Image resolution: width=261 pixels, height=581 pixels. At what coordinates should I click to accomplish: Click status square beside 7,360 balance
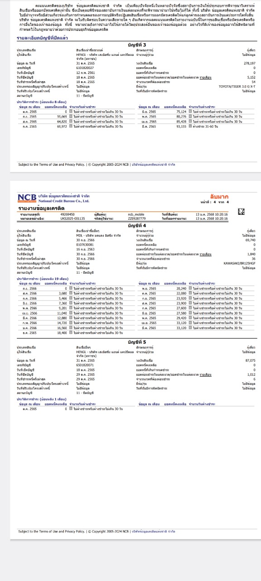[x=71, y=303]
